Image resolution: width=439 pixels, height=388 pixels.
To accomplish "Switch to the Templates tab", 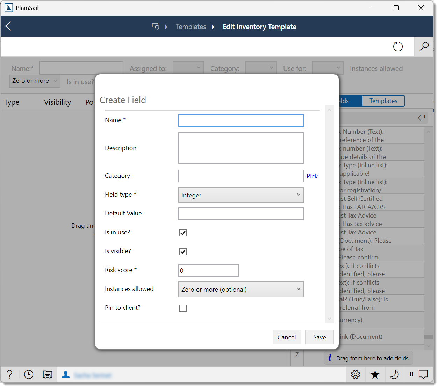I will (x=383, y=101).
